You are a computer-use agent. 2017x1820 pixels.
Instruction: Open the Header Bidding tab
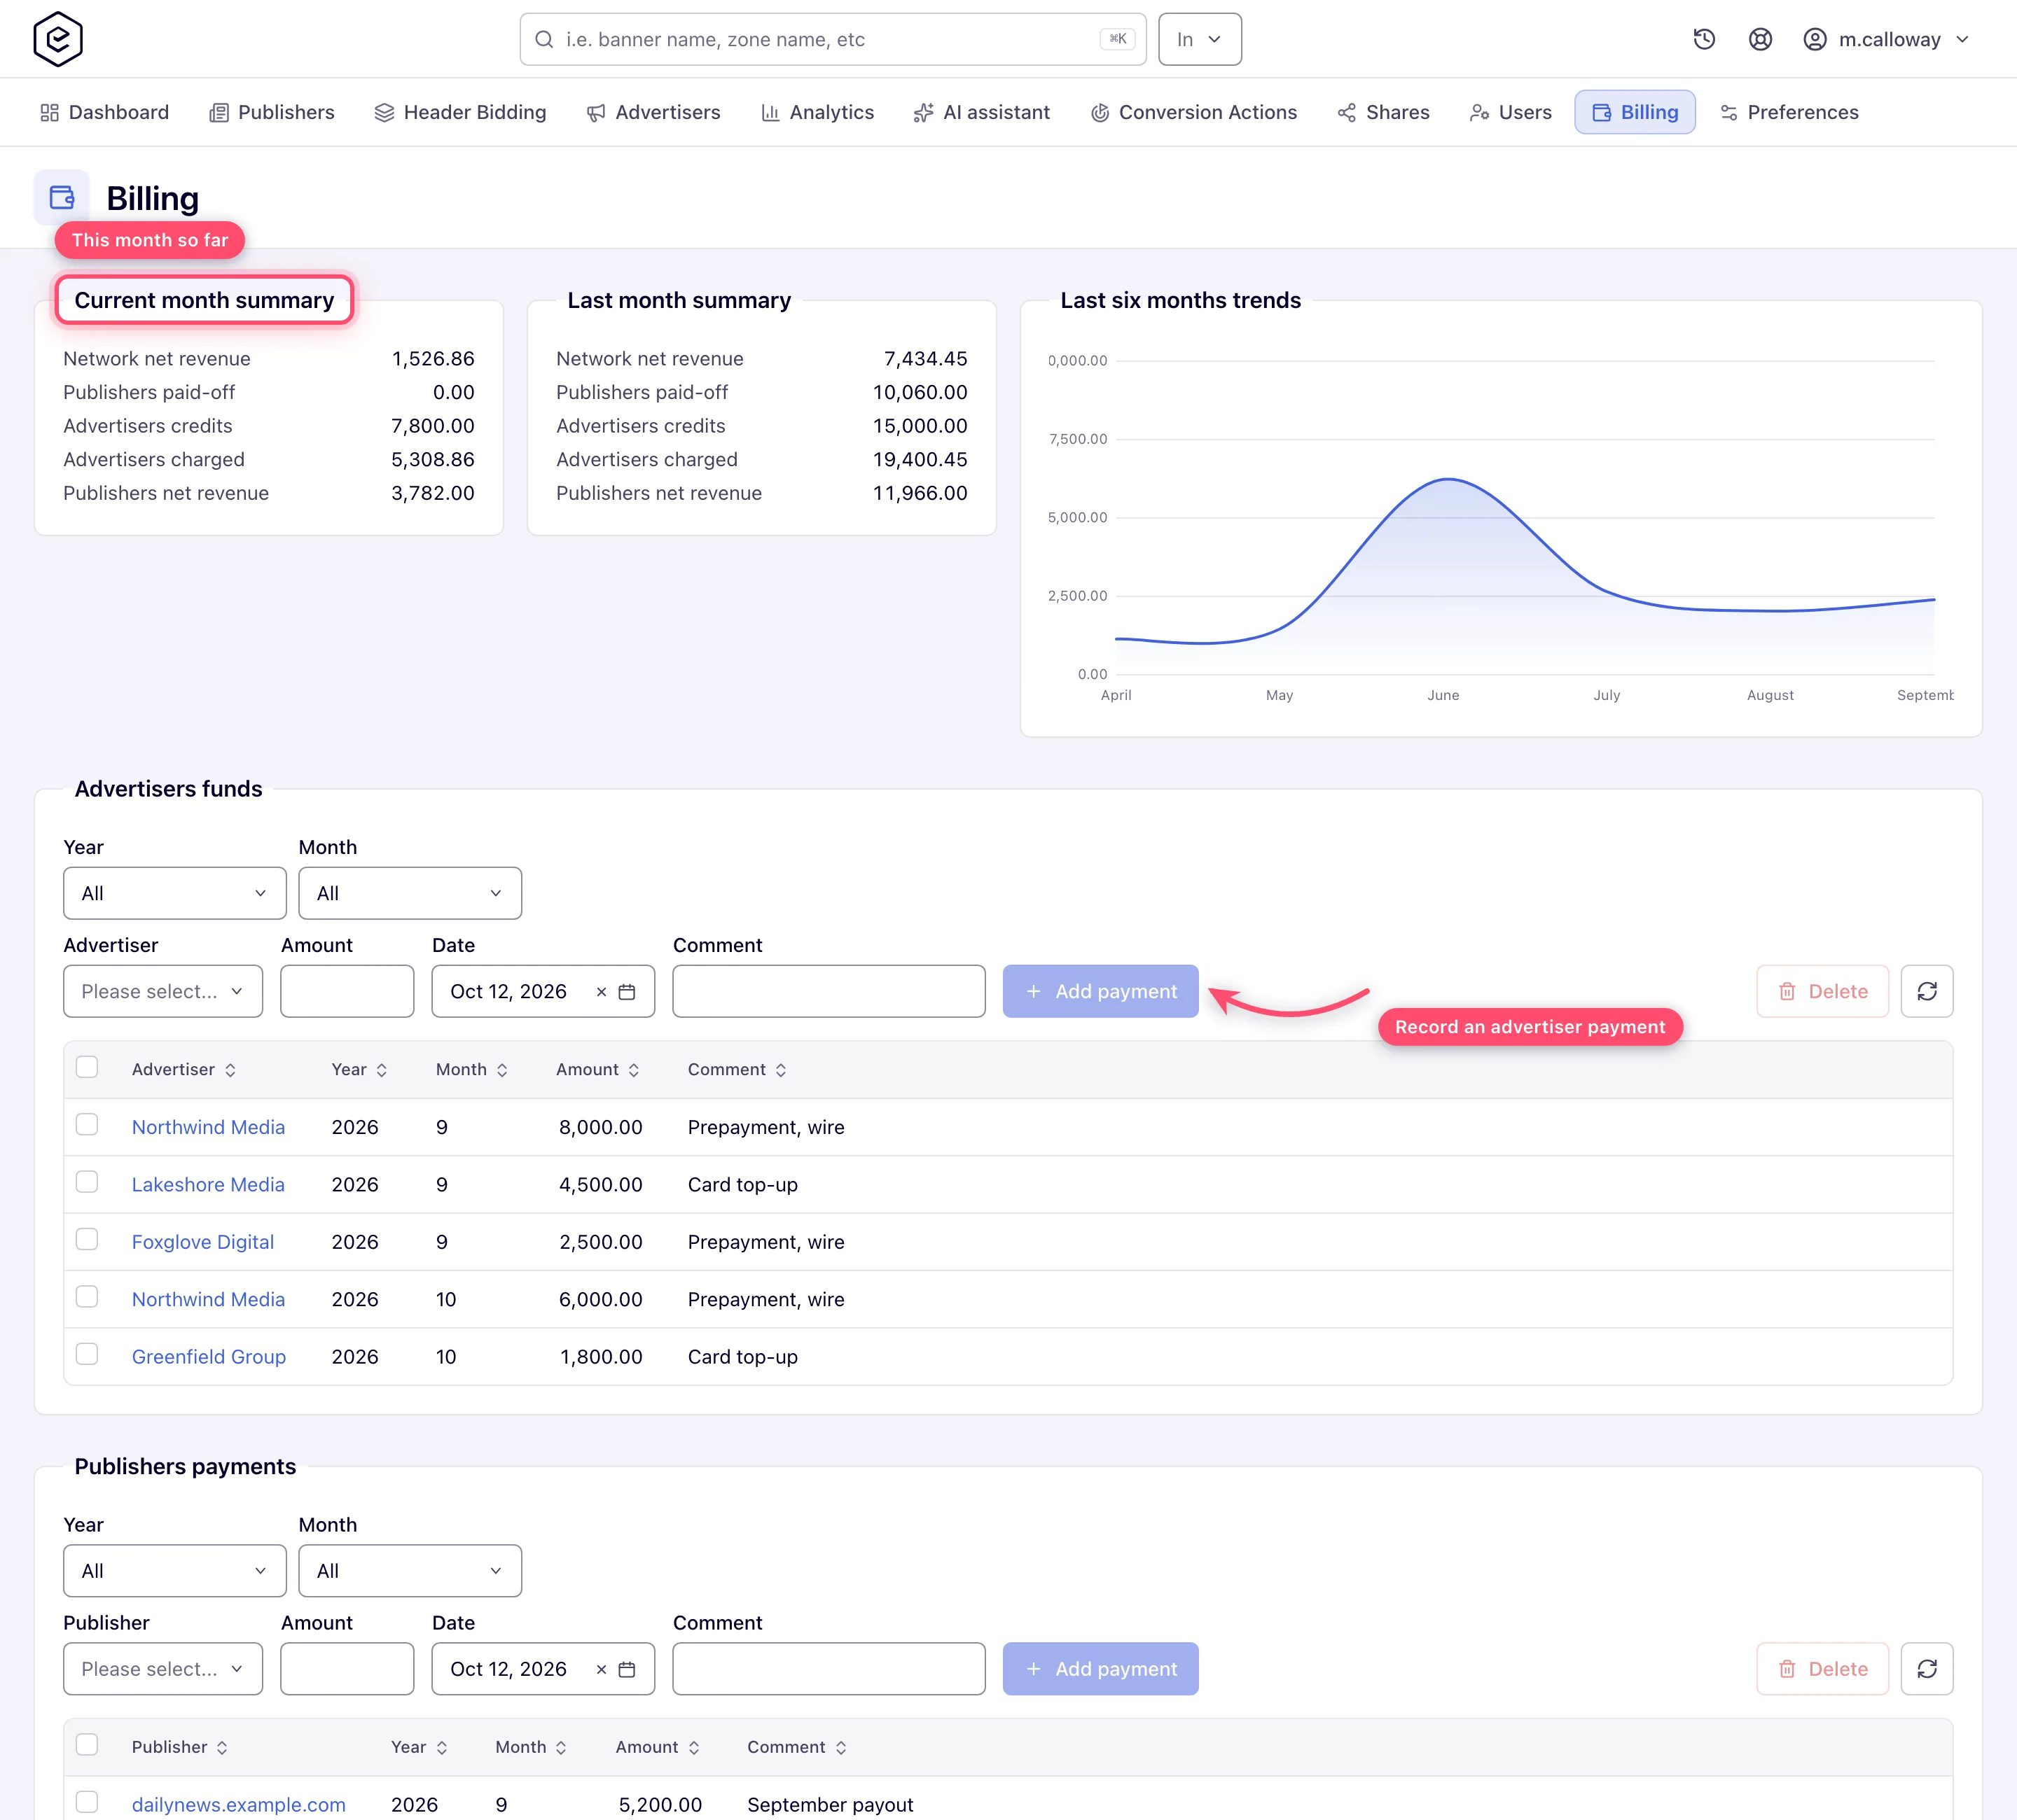pyautogui.click(x=460, y=112)
